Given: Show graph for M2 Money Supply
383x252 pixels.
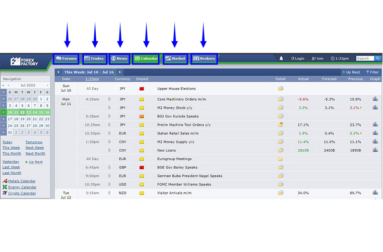Looking at the screenshot, I should (375, 142).
